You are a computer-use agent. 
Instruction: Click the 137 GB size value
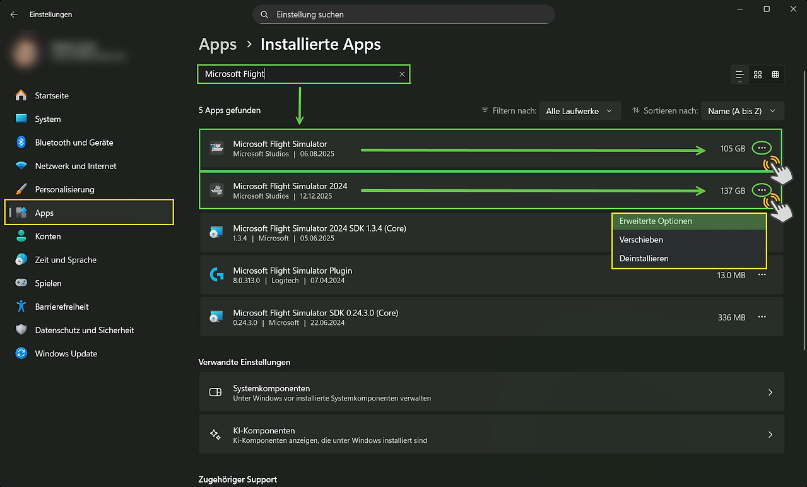click(733, 191)
